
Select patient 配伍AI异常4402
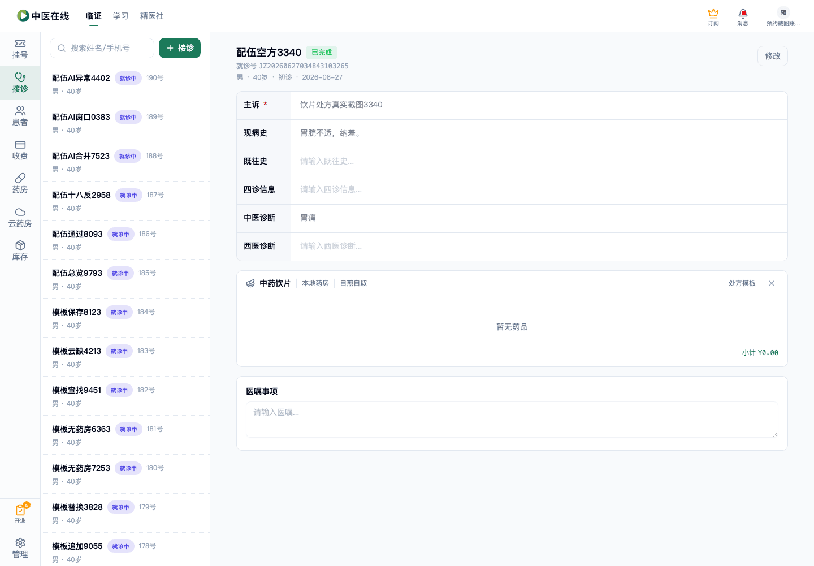point(125,84)
